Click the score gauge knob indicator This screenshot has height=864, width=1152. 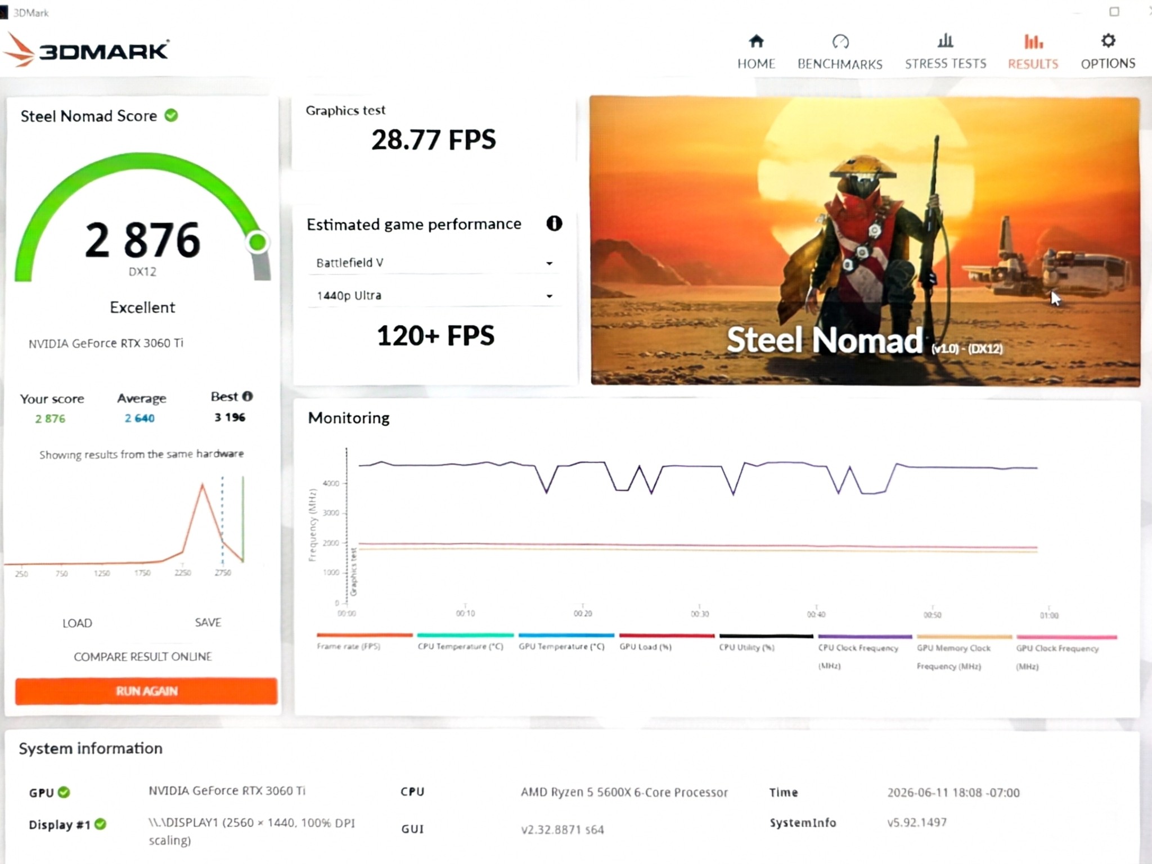click(258, 242)
